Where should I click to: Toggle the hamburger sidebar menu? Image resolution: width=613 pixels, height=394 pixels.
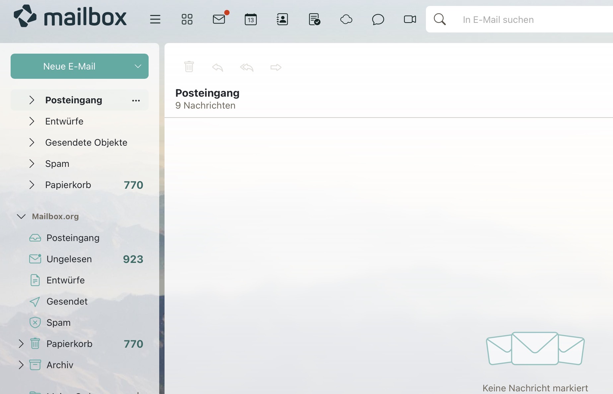155,20
